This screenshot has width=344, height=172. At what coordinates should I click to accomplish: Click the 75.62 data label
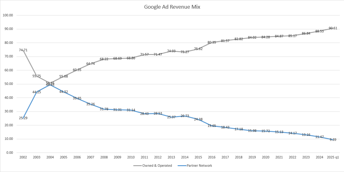point(198,49)
